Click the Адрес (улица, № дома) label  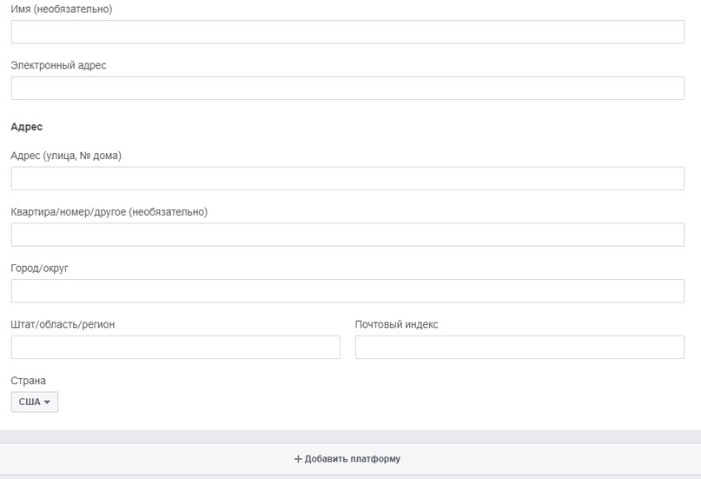(x=66, y=156)
